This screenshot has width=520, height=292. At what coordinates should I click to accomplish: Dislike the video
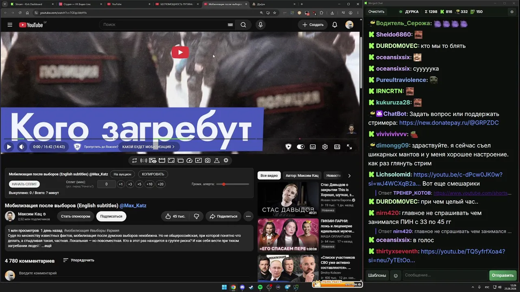pyautogui.click(x=196, y=217)
